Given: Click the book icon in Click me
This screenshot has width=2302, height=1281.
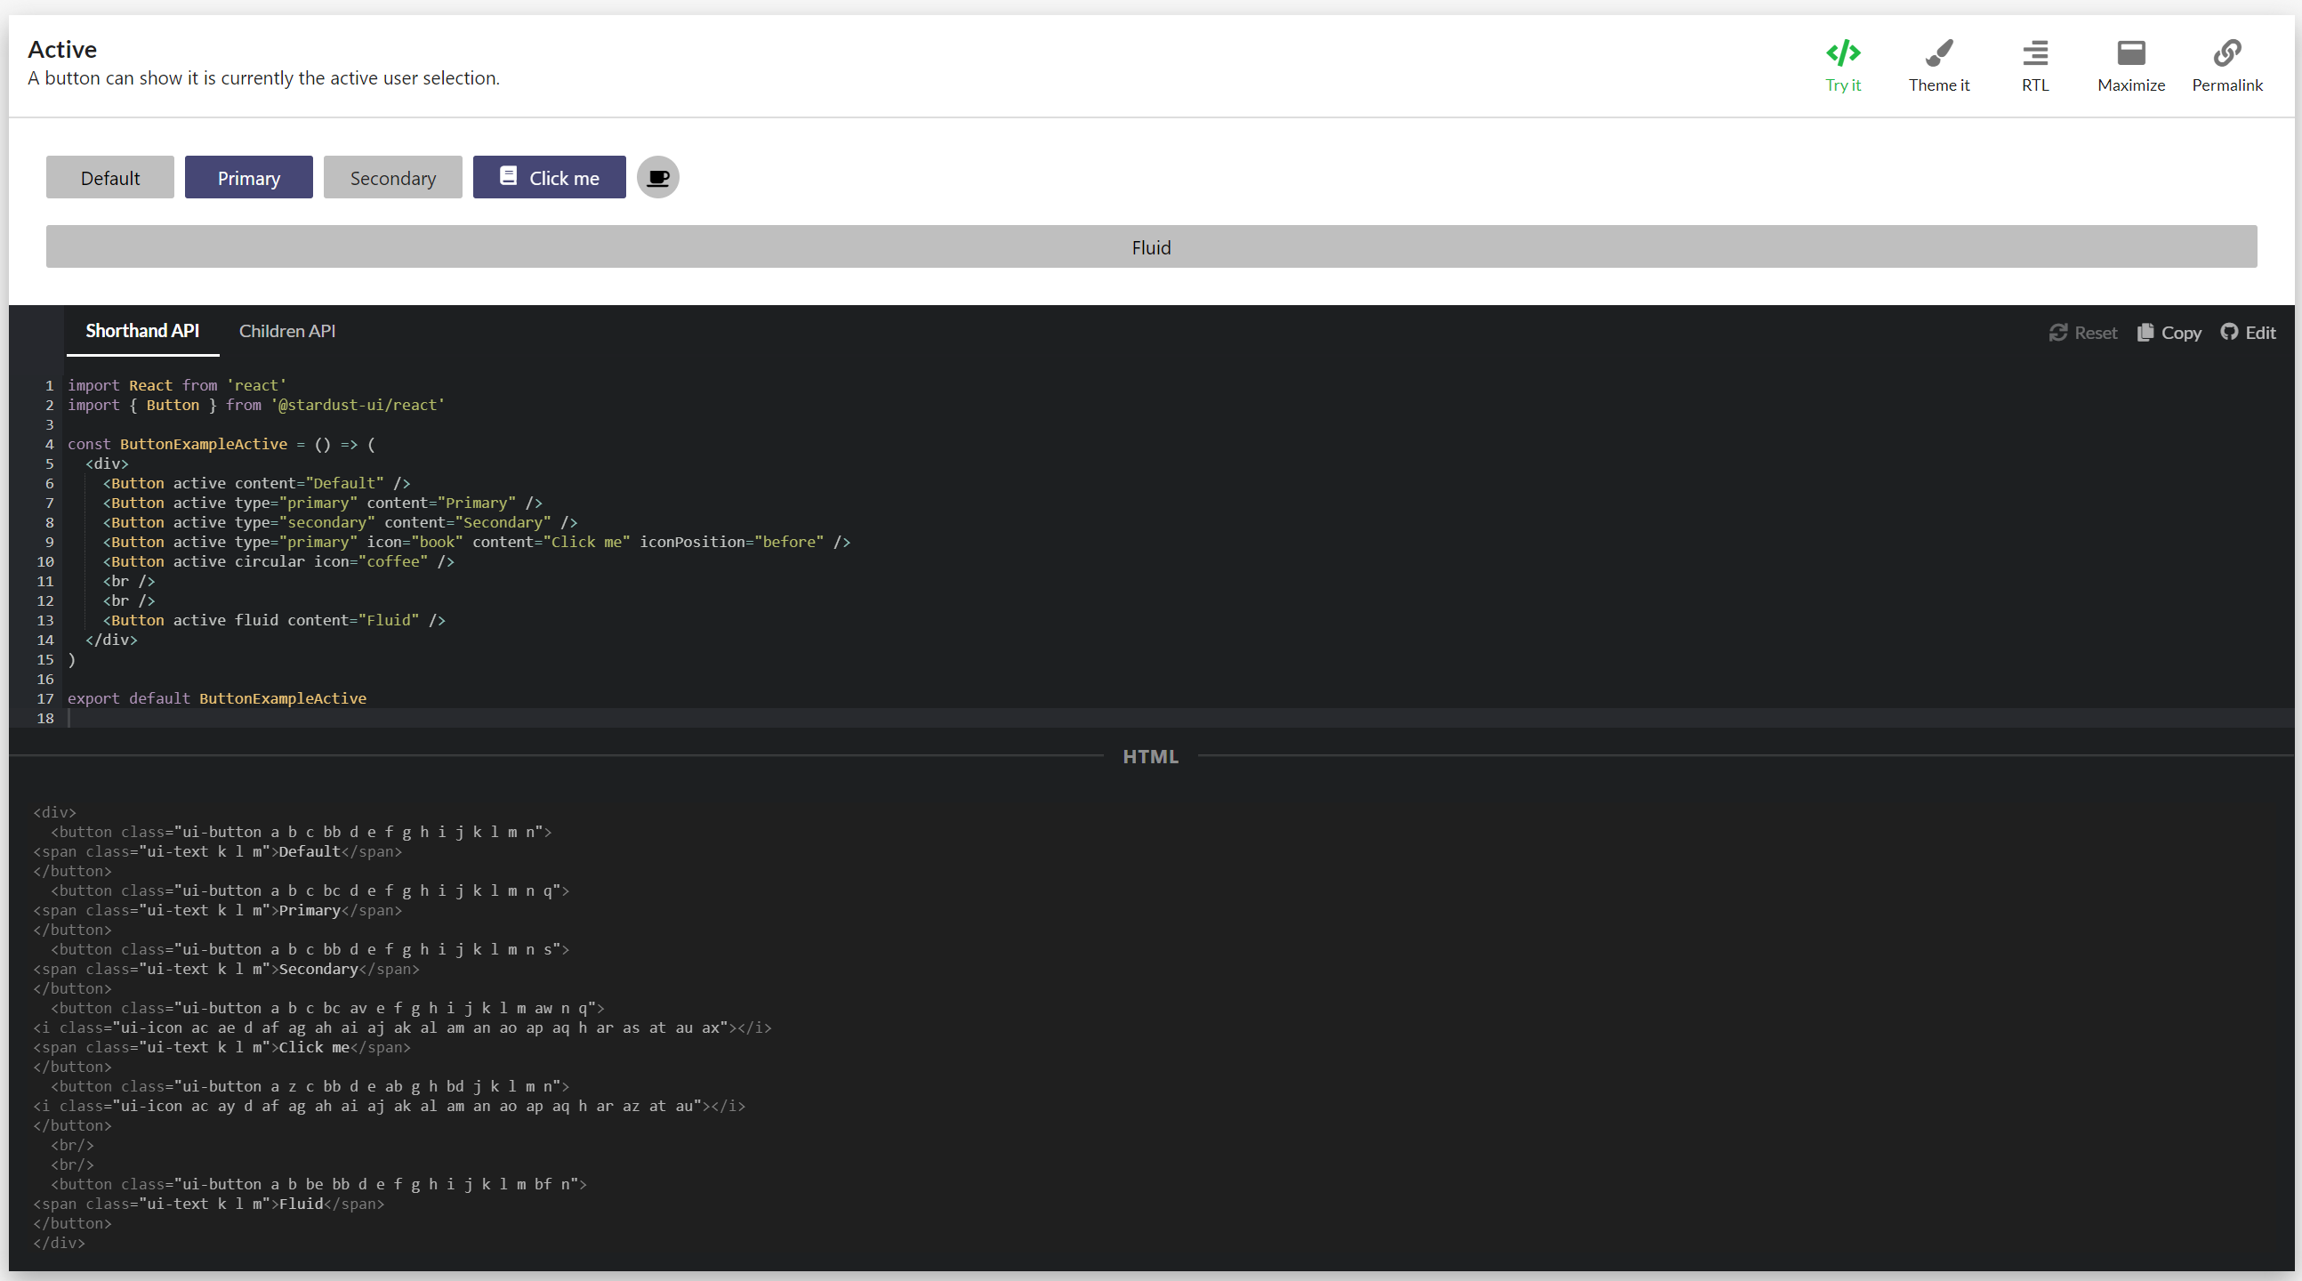Looking at the screenshot, I should [508, 176].
